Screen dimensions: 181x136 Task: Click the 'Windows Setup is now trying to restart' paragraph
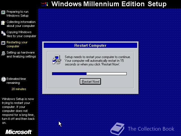click(x=18, y=111)
